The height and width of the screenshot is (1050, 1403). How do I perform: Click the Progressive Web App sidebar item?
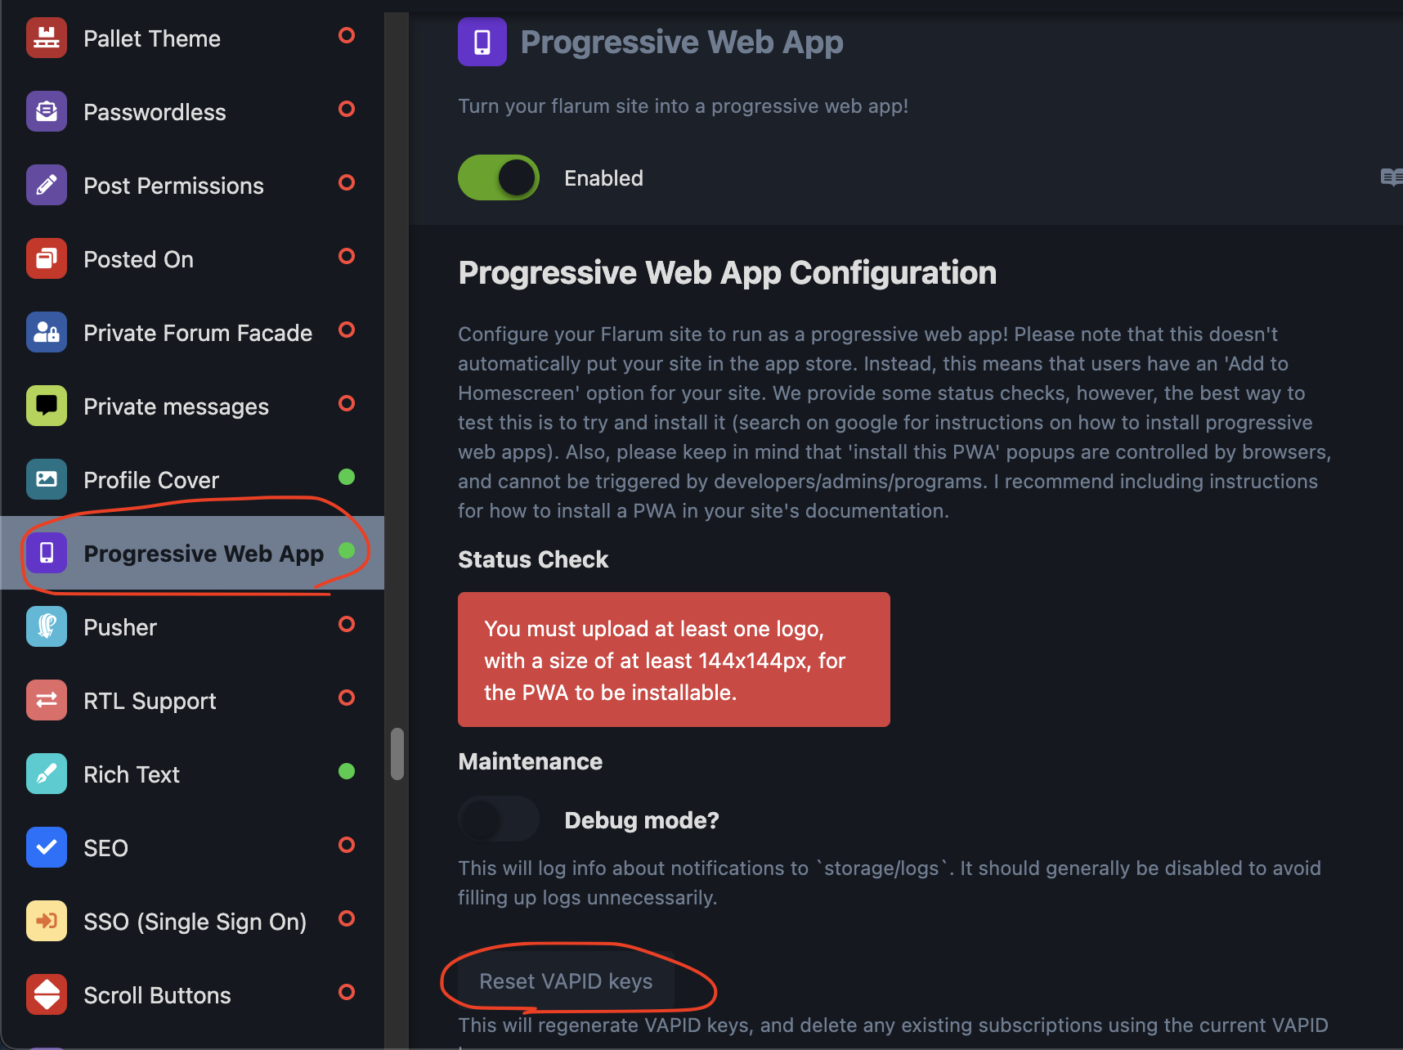click(x=204, y=554)
